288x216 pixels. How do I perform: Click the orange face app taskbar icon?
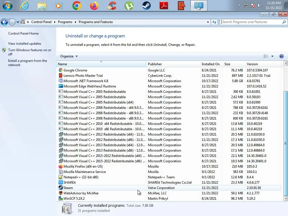coord(181,6)
